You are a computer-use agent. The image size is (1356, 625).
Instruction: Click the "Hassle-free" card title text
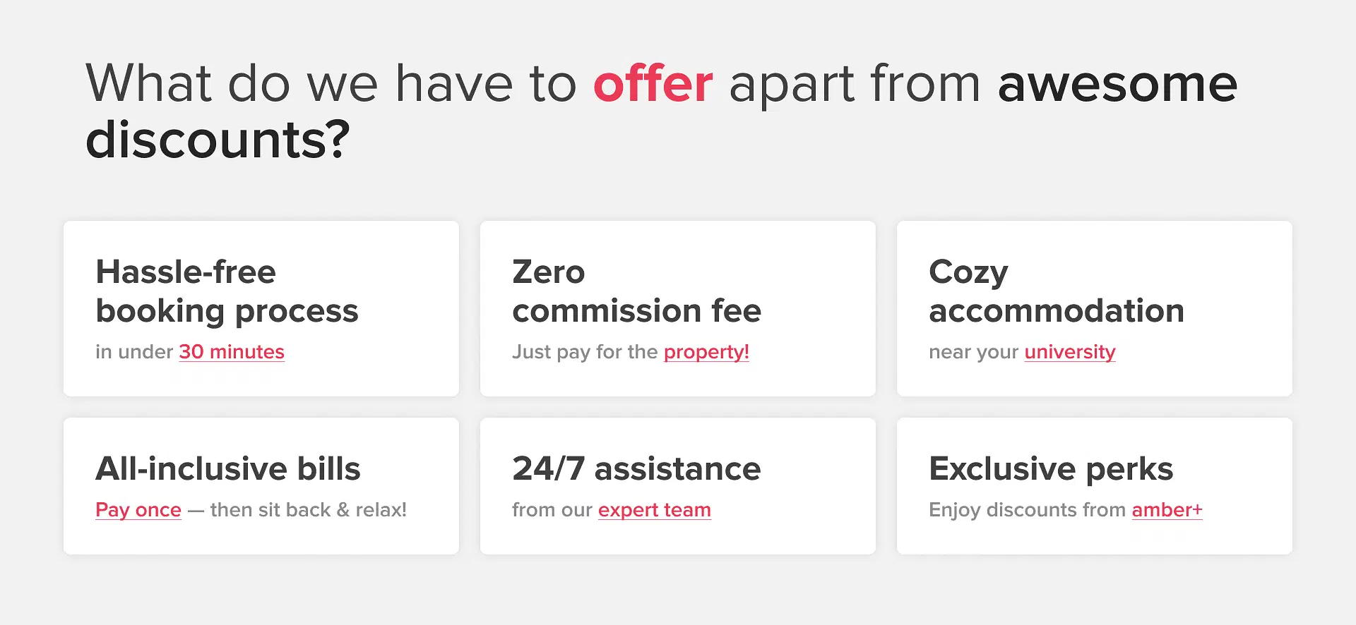[186, 272]
